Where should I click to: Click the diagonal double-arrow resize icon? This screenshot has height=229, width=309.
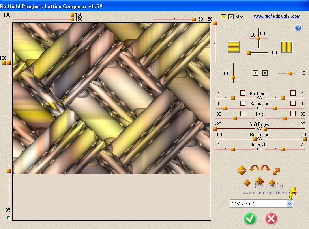(x=276, y=171)
